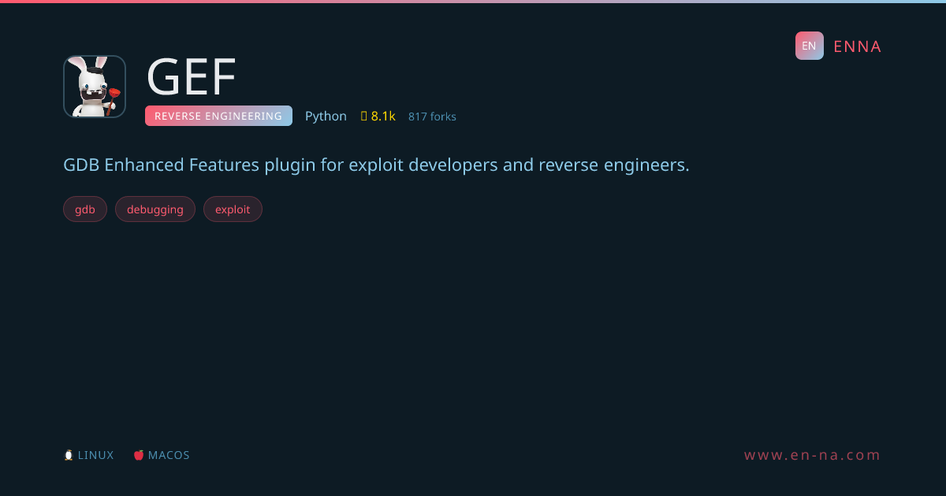946x496 pixels.
Task: Click the star icon beside 8.1k
Action: 364,116
